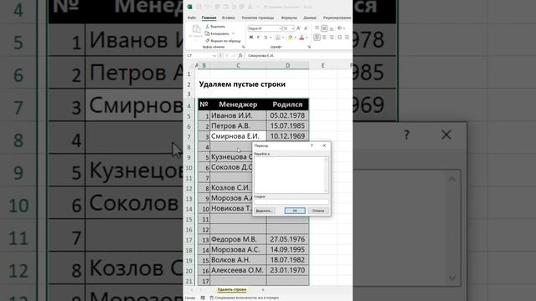536x301 pixels.
Task: Open the Name Box dropdown arrow
Action: pos(214,55)
